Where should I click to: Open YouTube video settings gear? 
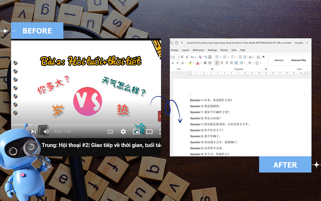(x=123, y=132)
